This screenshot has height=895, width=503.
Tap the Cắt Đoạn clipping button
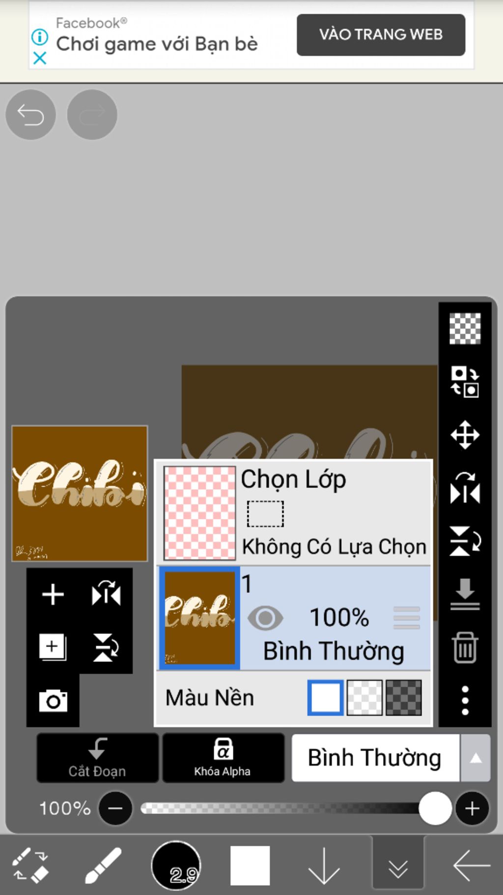click(x=97, y=757)
